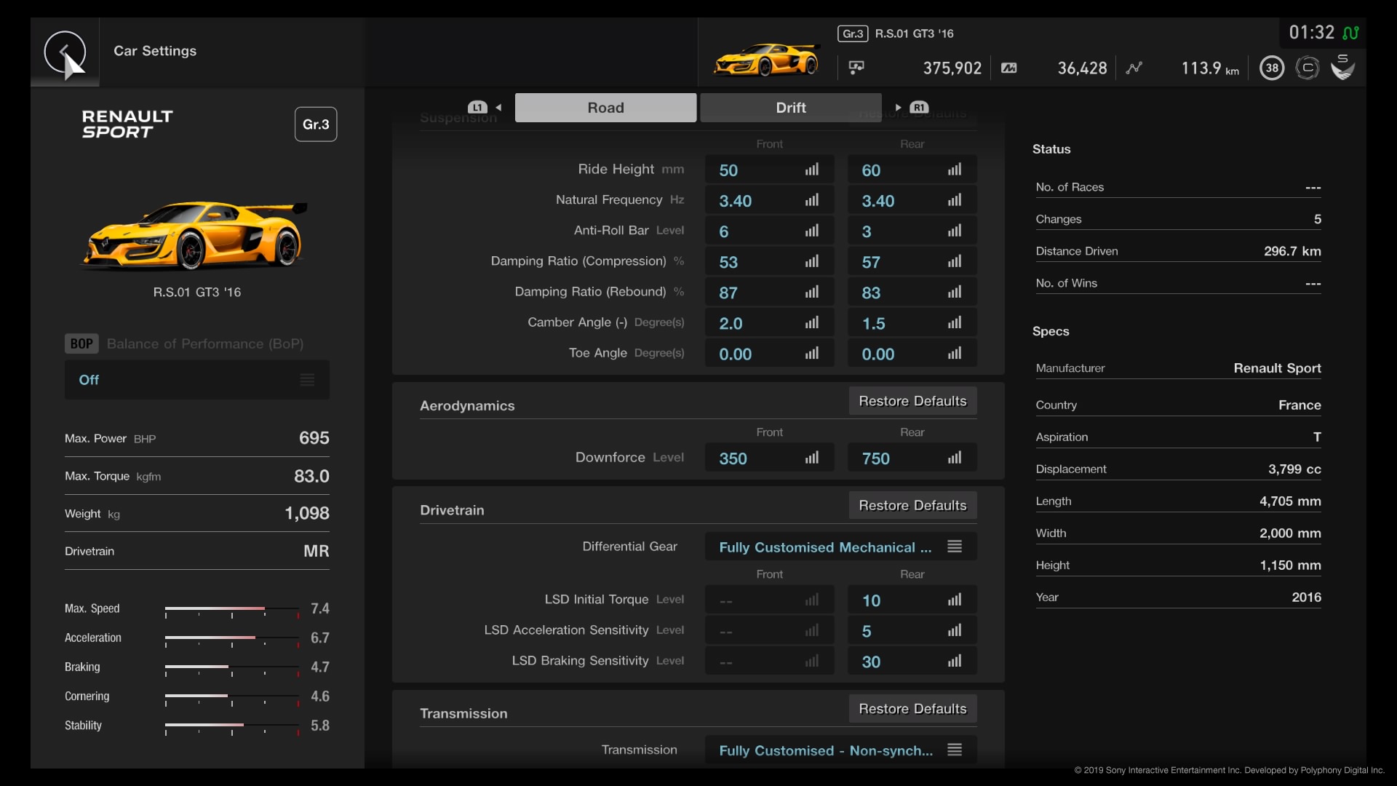
Task: Click Manufacturer Renault Sport spec row
Action: (1178, 368)
